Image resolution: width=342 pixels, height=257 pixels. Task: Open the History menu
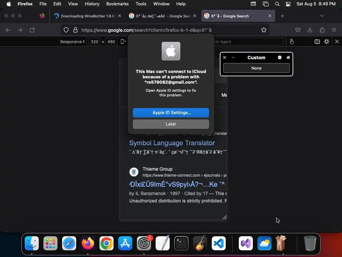92,4
